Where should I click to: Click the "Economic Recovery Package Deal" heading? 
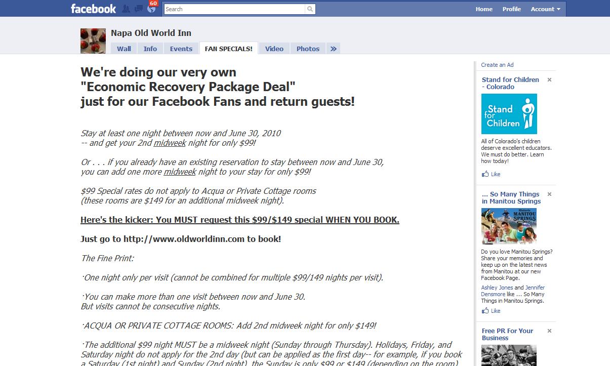click(x=188, y=87)
